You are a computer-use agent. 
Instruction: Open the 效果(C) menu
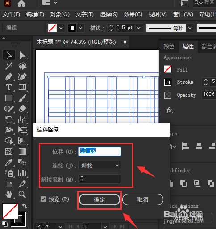point(133,14)
